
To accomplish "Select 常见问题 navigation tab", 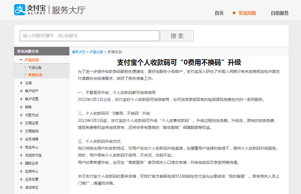I will [x=247, y=13].
